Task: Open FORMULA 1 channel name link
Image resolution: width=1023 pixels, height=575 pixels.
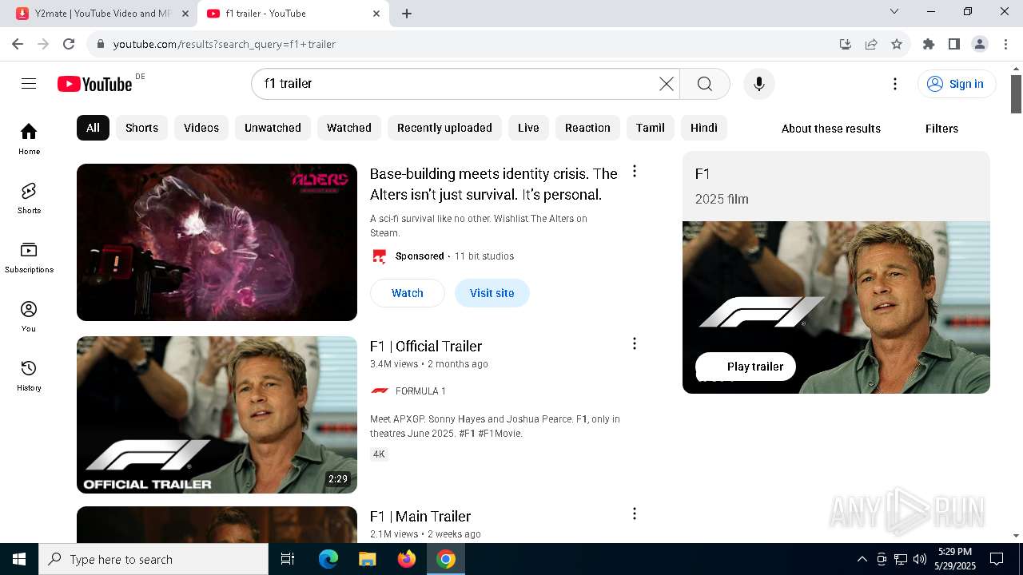Action: [x=420, y=391]
